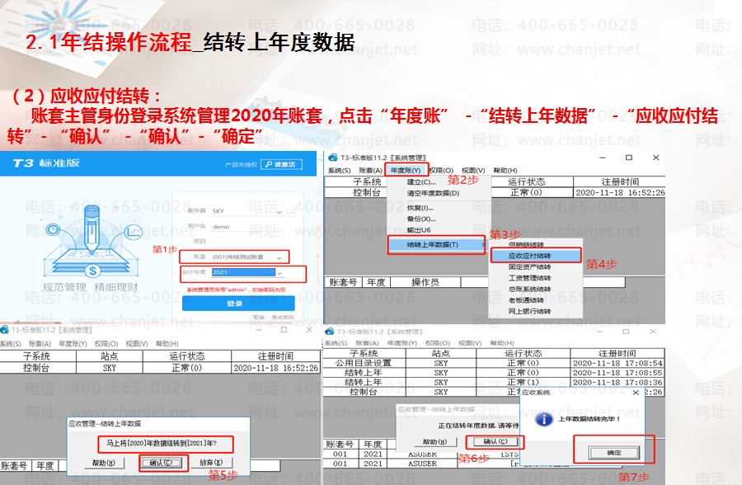Open 账套(A) menu in the 公用目录设置 window

click(367, 343)
